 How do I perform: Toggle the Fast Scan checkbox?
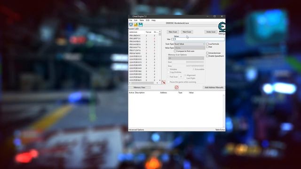click(169, 77)
